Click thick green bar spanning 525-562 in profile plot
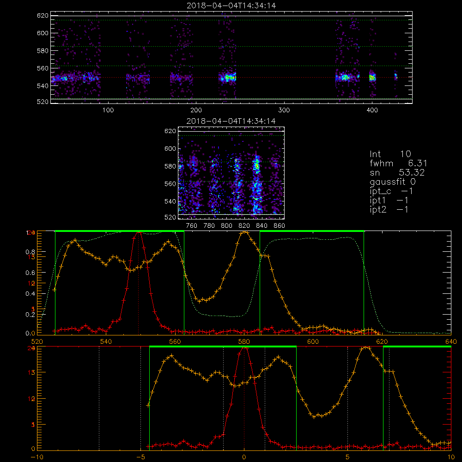Viewport: 462px width, 462px height. point(120,231)
